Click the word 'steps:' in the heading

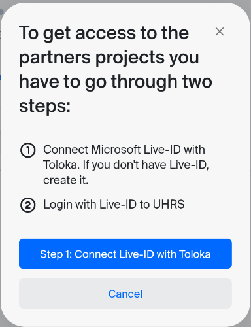pyautogui.click(x=45, y=107)
